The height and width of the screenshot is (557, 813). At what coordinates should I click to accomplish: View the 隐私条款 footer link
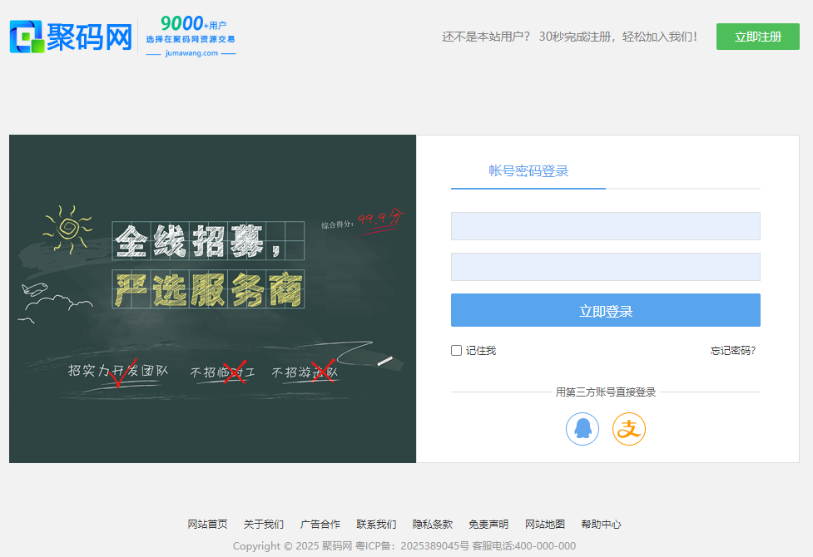pyautogui.click(x=433, y=525)
